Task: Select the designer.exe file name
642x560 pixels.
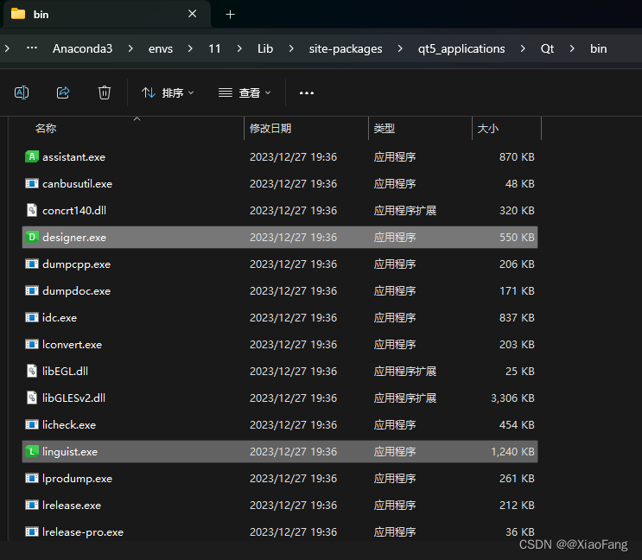Action: tap(74, 238)
